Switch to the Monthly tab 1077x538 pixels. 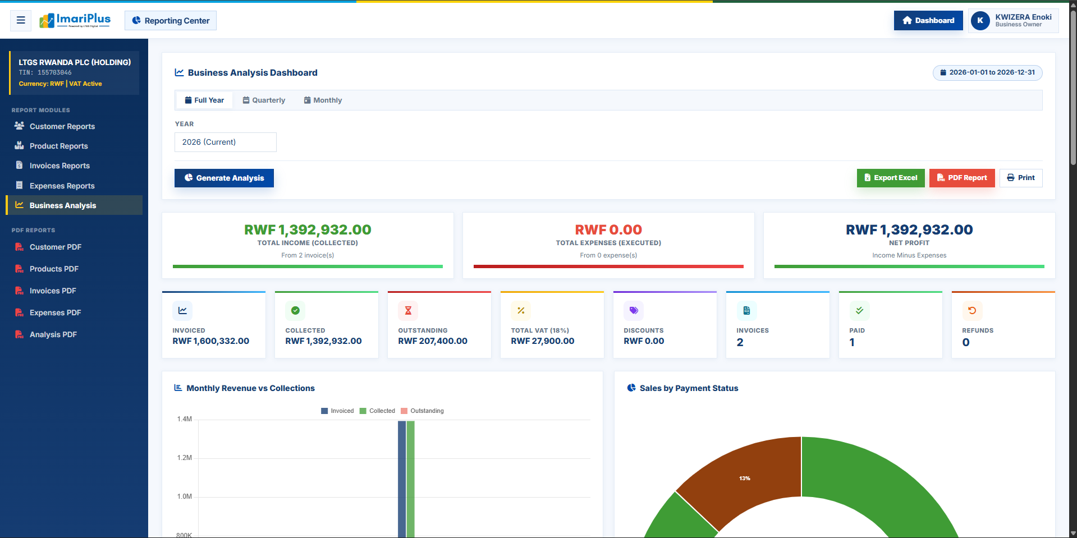click(x=323, y=100)
